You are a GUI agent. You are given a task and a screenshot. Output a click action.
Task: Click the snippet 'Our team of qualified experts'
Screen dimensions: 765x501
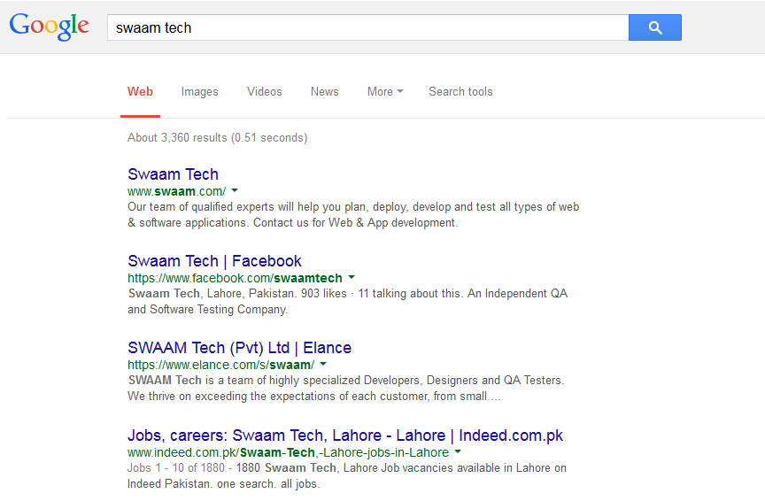(353, 207)
